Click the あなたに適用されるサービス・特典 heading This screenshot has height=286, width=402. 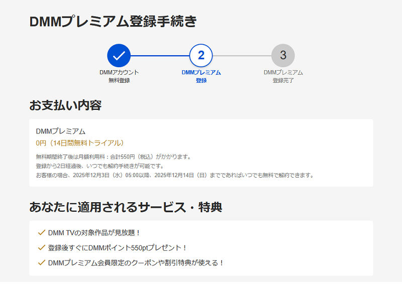(x=126, y=207)
